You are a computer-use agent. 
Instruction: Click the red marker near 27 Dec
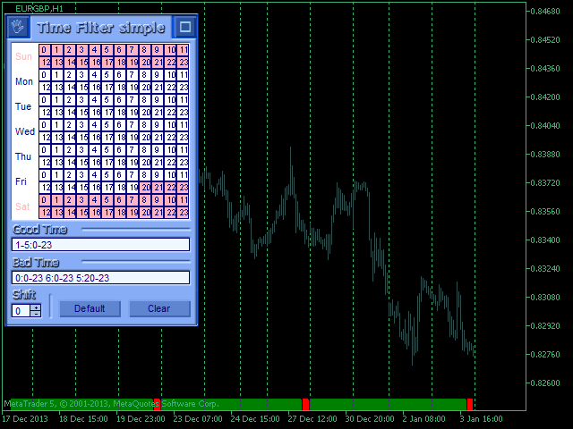tap(305, 404)
